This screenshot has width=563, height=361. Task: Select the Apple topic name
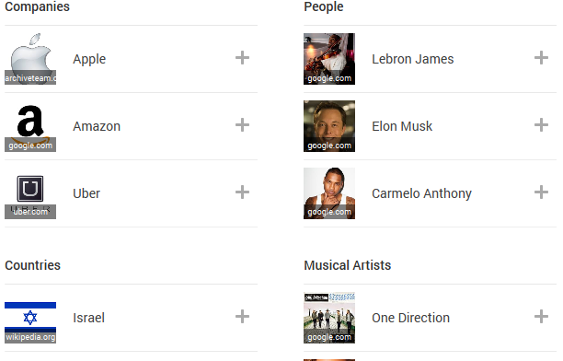click(x=89, y=59)
